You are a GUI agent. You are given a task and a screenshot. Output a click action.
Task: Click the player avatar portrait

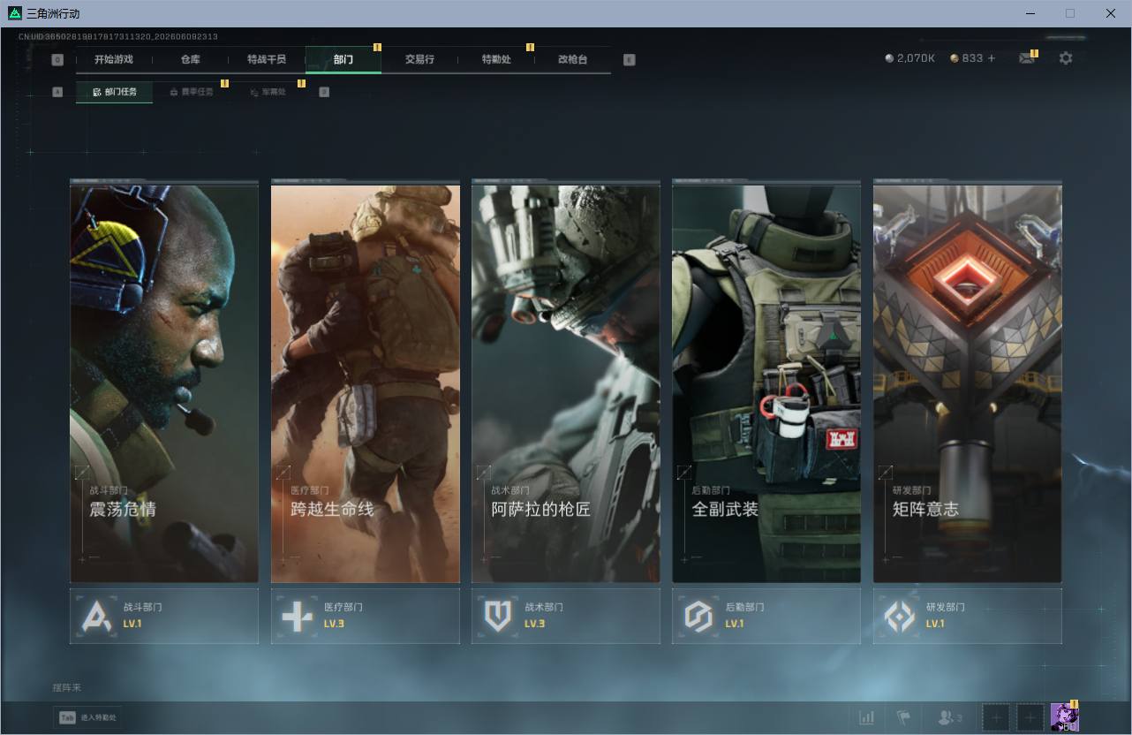point(1064,717)
